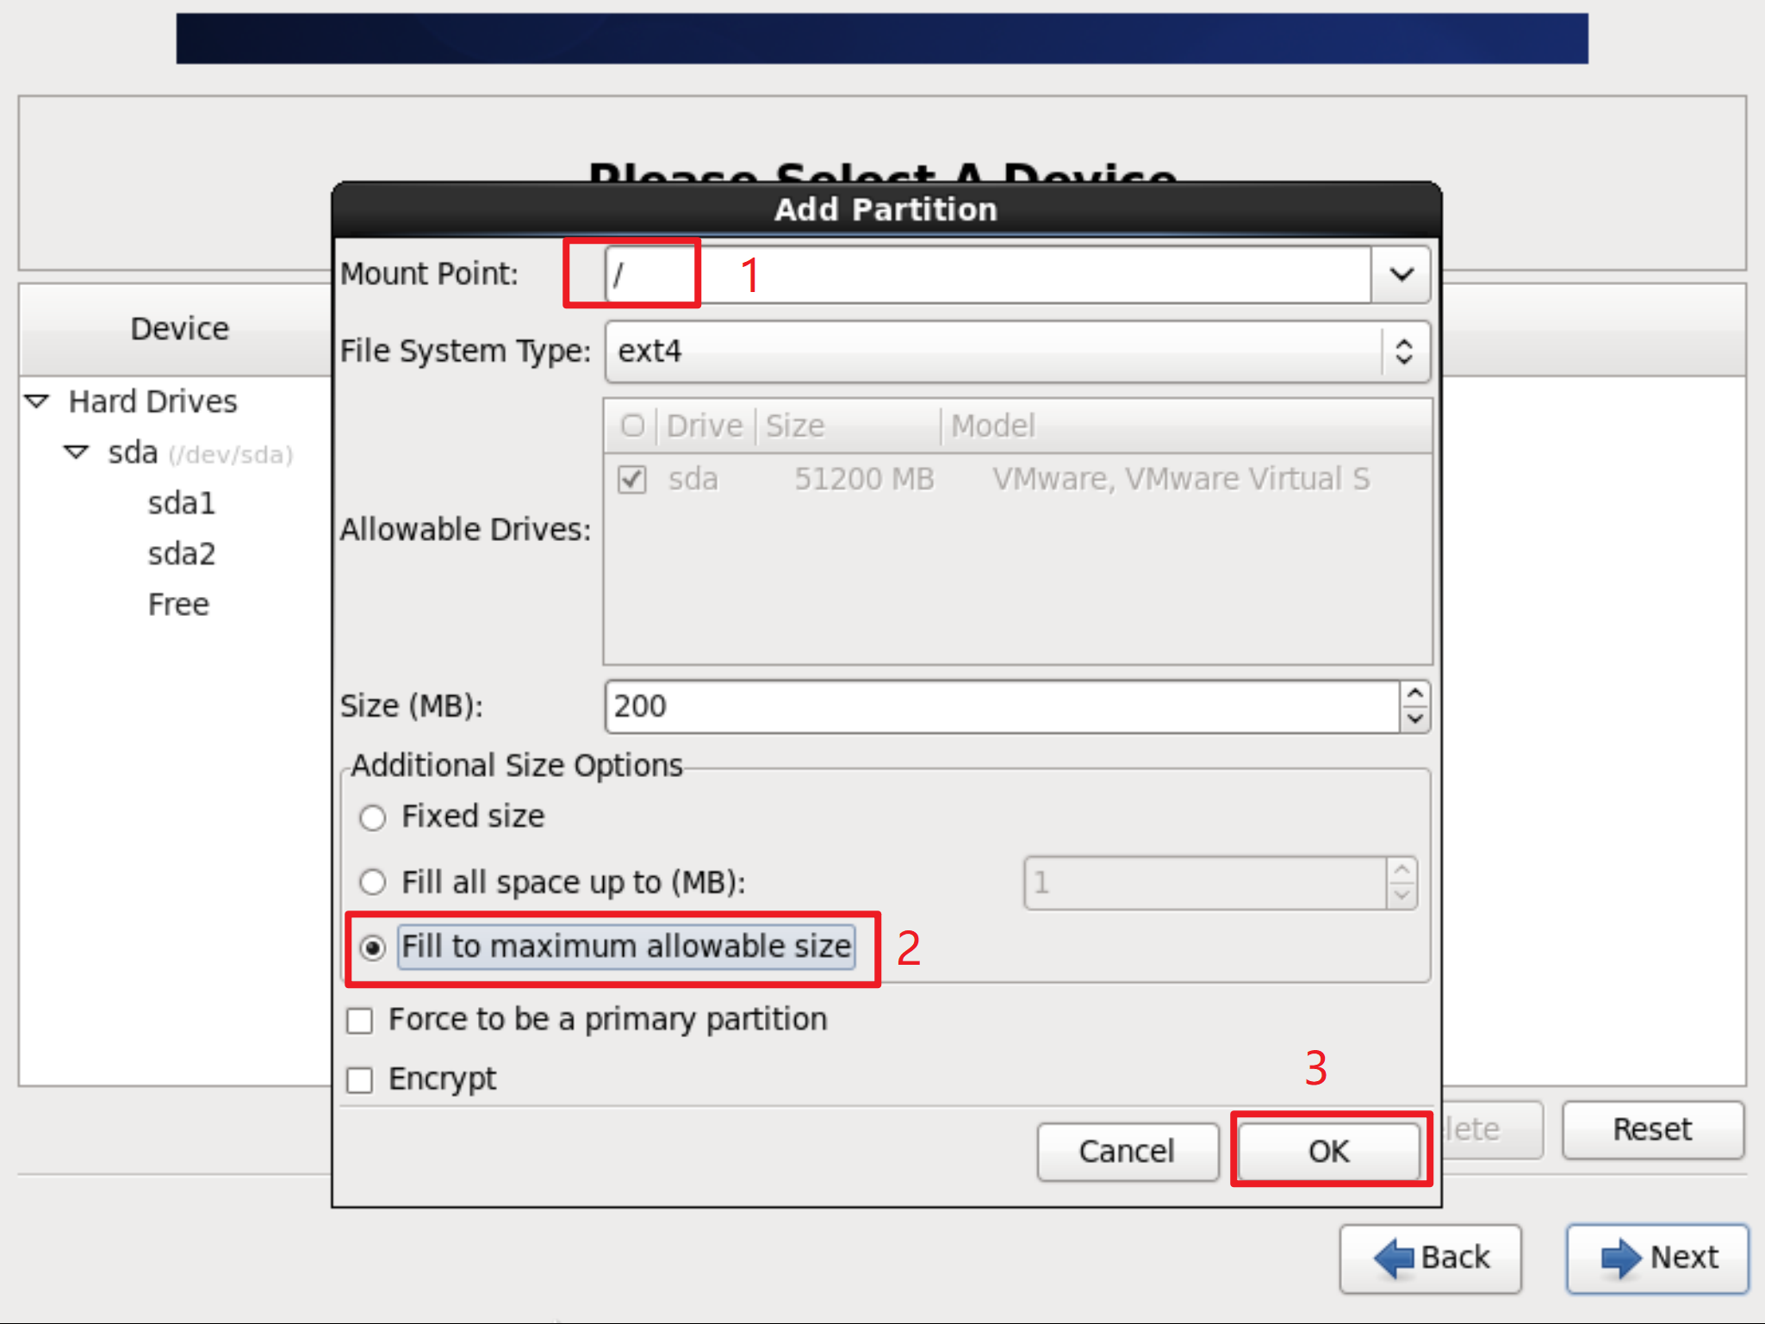The width and height of the screenshot is (1765, 1324).
Task: Collapse the Hard Drives tree node
Action: point(37,401)
